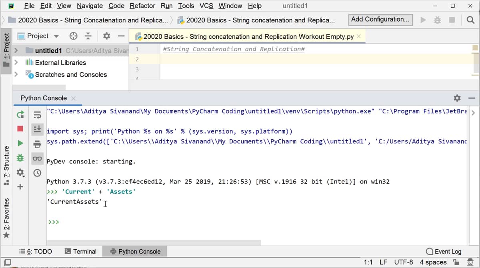The image size is (480, 268).
Task: Select External Libraries in the tree
Action: tap(60, 63)
